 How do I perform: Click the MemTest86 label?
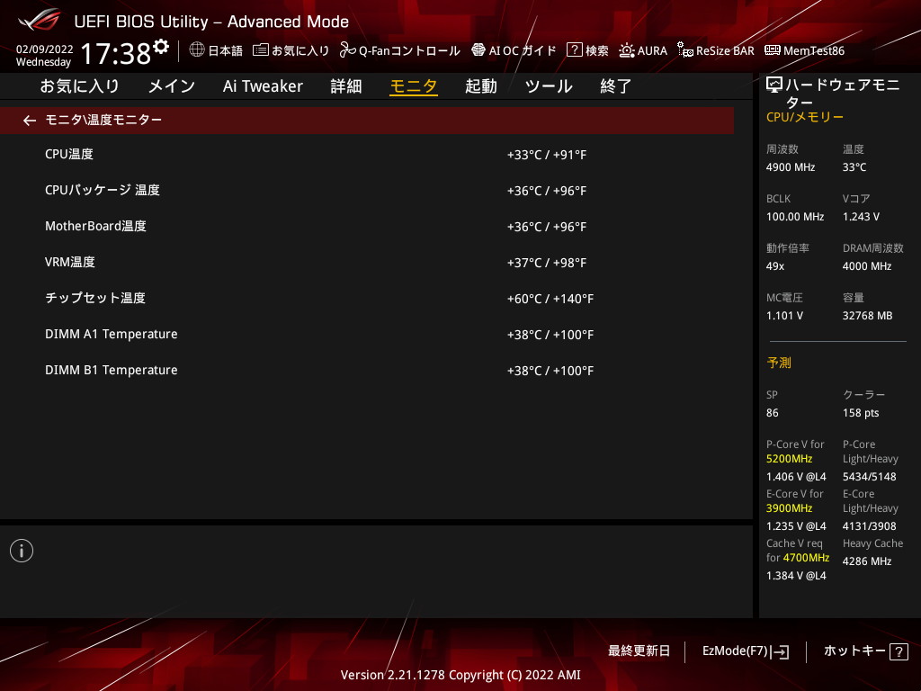[813, 50]
